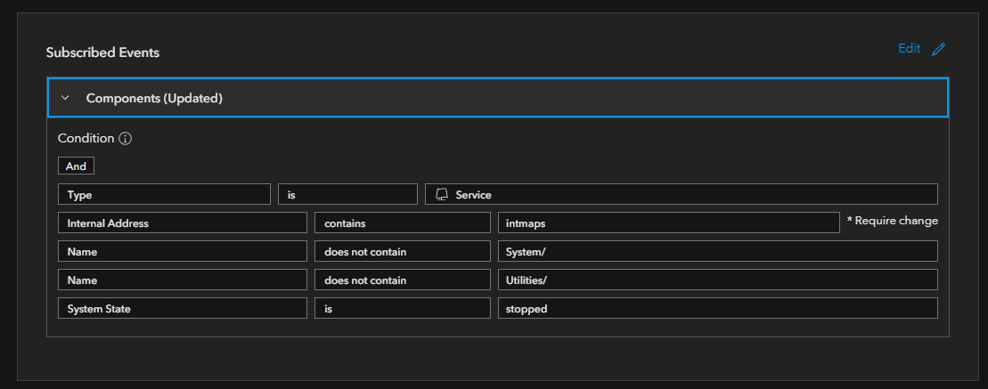
Task: Click the Edit link
Action: coord(910,49)
